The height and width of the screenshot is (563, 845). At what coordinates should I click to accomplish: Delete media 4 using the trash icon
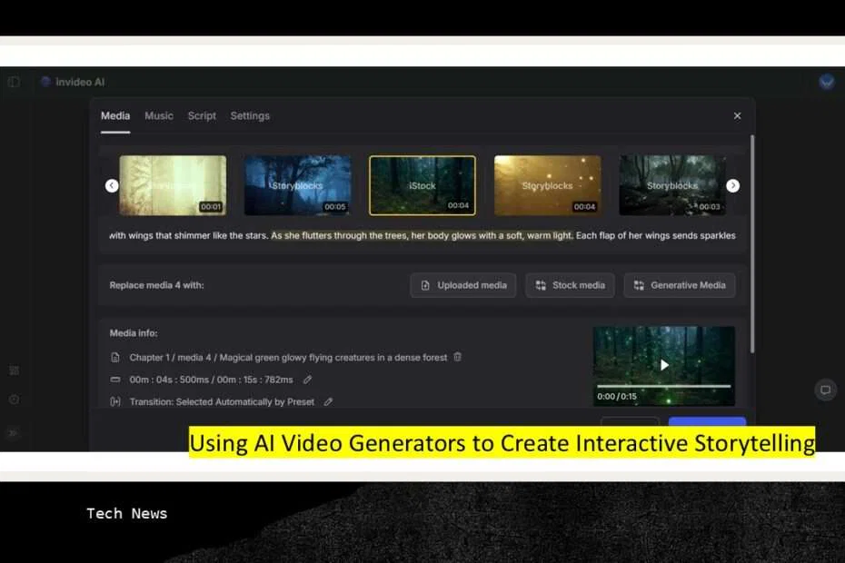coord(457,357)
